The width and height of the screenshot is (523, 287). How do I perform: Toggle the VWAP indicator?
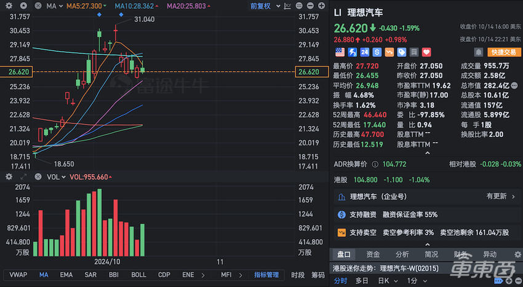click(x=18, y=275)
